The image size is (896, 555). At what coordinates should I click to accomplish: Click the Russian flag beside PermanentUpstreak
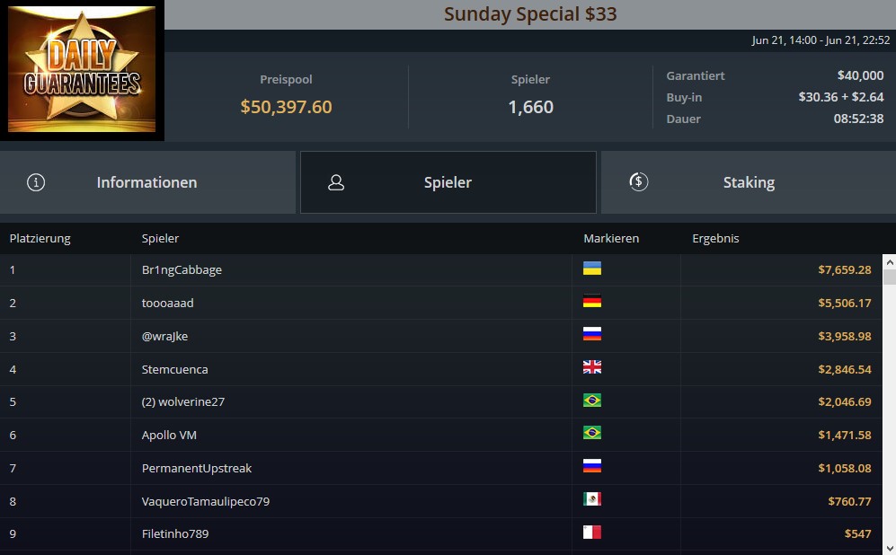592,466
